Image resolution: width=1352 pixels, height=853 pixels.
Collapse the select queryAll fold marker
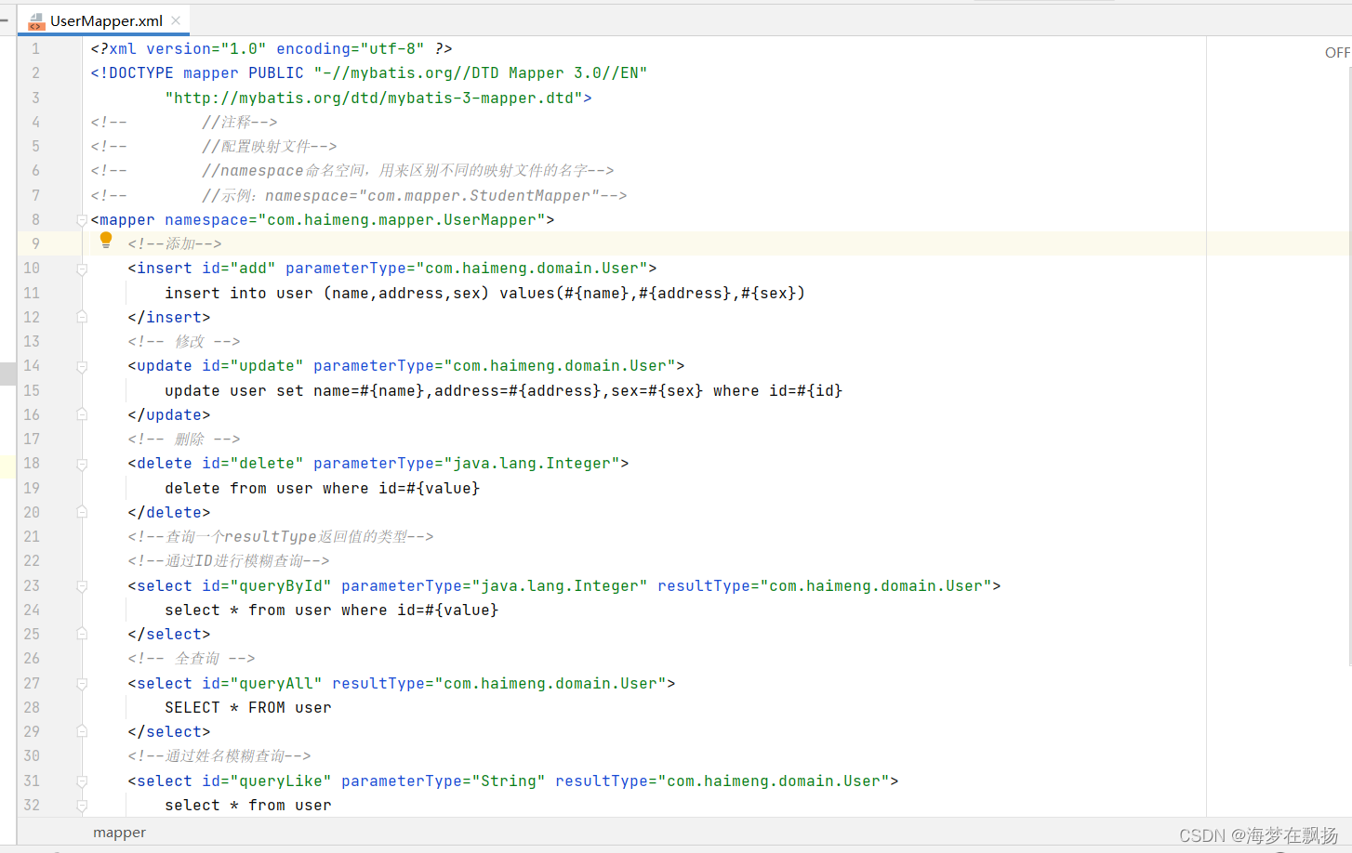pos(82,684)
